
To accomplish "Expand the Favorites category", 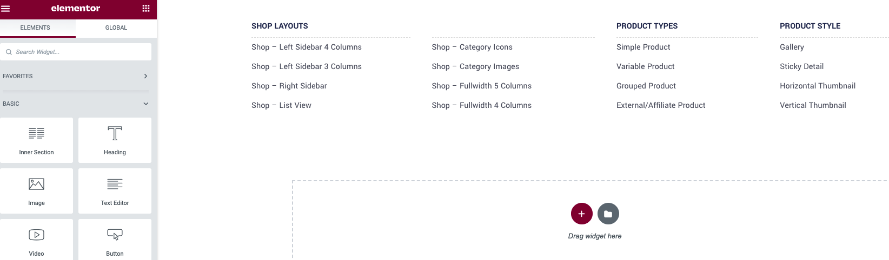I will click(x=76, y=76).
